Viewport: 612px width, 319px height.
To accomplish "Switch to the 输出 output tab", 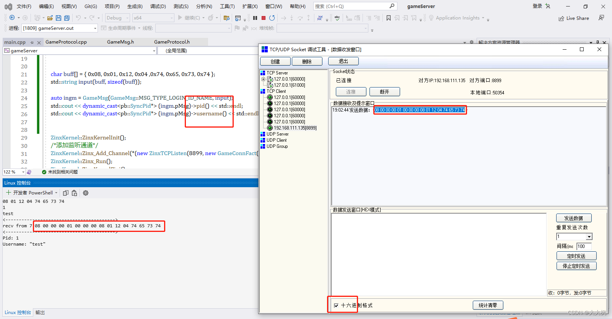I will point(40,313).
